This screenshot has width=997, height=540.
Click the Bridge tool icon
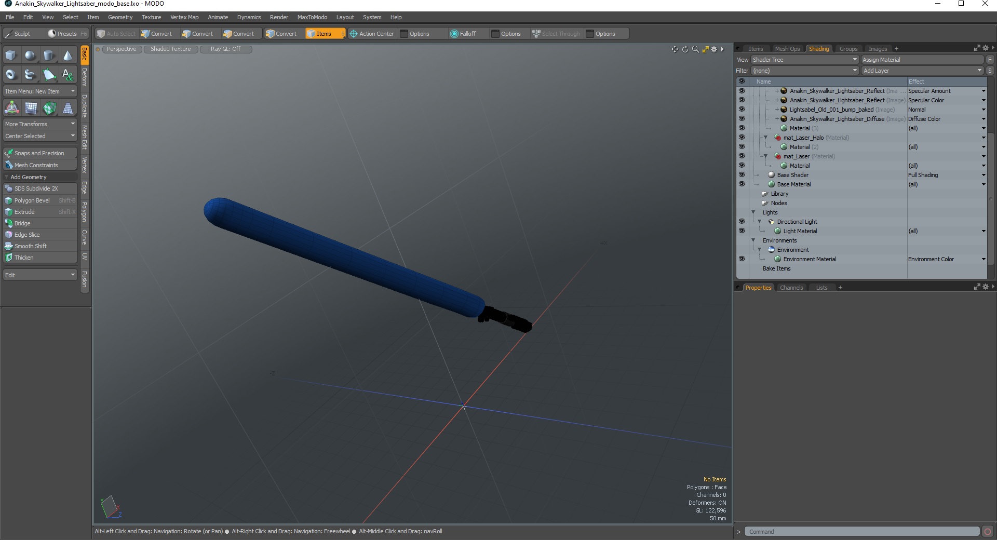tap(9, 223)
